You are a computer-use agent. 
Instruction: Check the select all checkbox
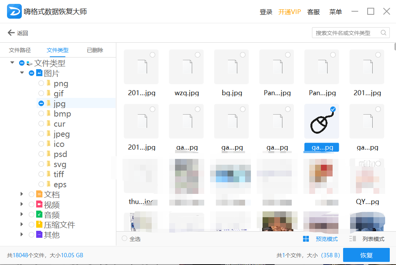click(x=124, y=239)
